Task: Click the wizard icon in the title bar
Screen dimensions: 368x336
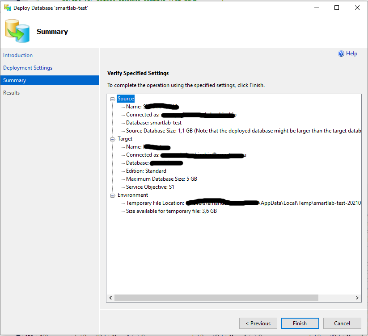Action: (x=7, y=8)
